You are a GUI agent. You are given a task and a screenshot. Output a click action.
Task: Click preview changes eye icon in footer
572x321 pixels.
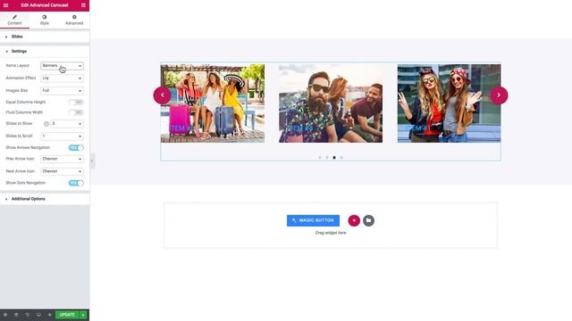tap(50, 315)
